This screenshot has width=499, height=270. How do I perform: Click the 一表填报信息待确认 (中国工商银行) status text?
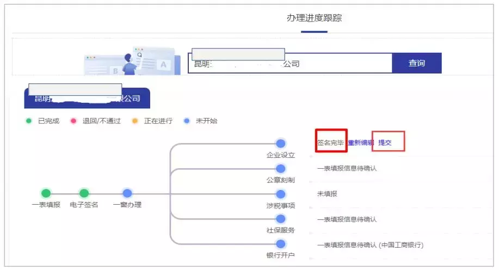(x=371, y=245)
